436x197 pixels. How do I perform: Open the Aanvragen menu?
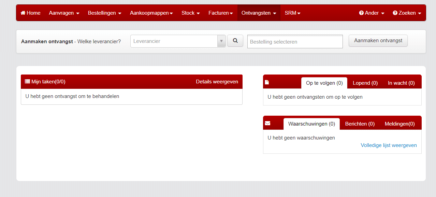click(x=64, y=13)
